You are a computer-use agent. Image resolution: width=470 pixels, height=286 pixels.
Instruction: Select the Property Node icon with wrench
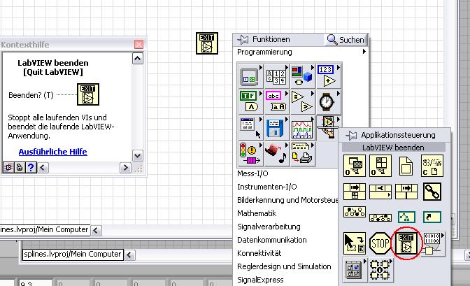380,192
